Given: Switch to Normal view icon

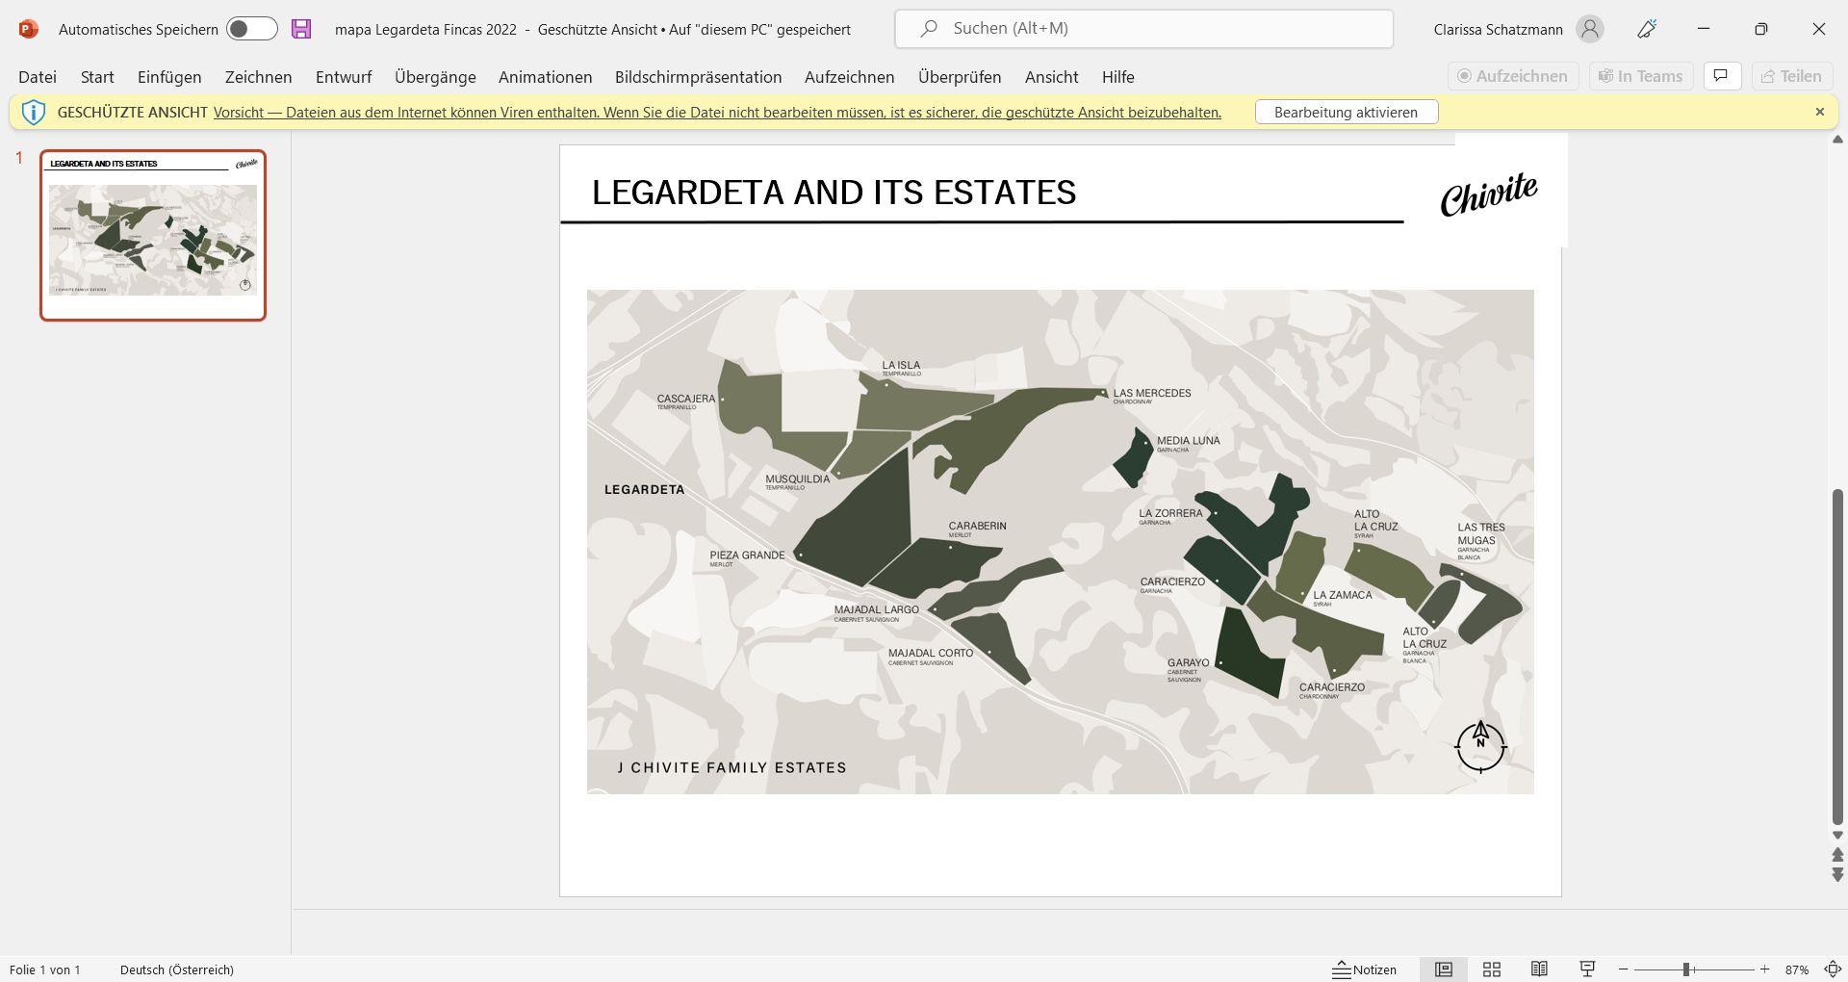Looking at the screenshot, I should coord(1443,969).
